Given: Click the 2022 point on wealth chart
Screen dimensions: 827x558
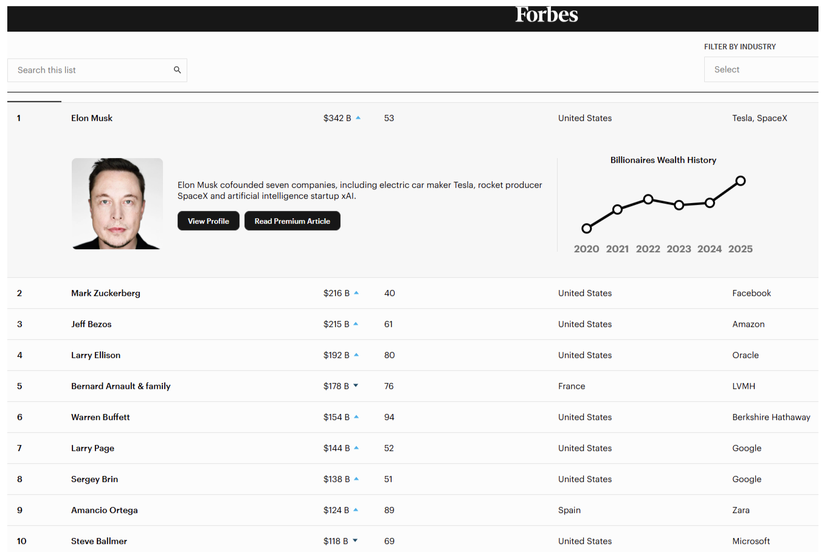Looking at the screenshot, I should 648,199.
